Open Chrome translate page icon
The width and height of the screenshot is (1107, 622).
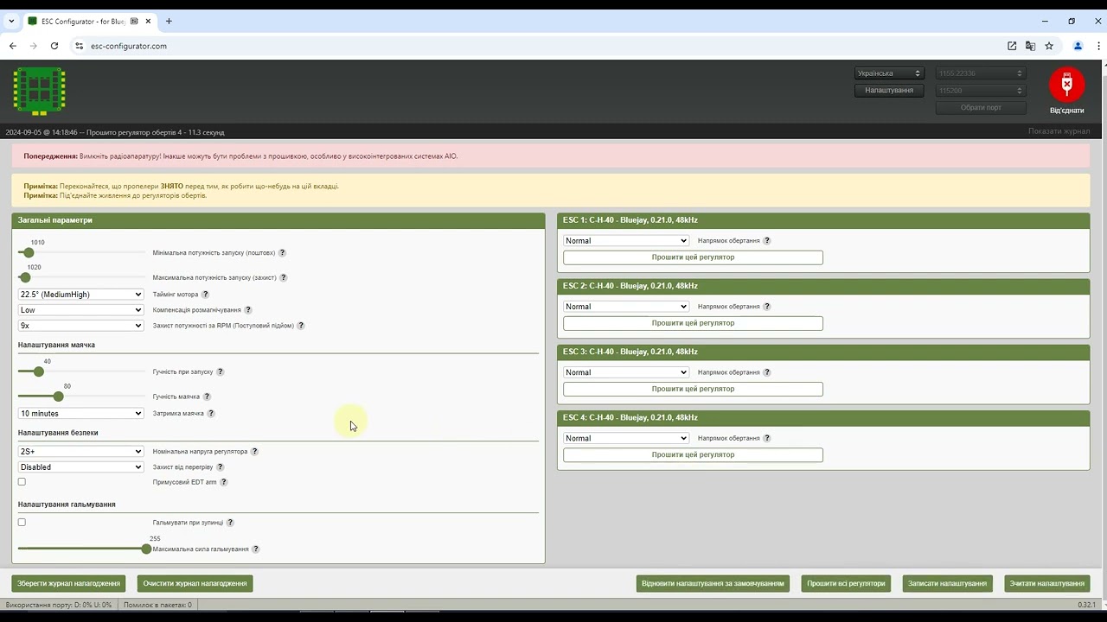pos(1030,46)
